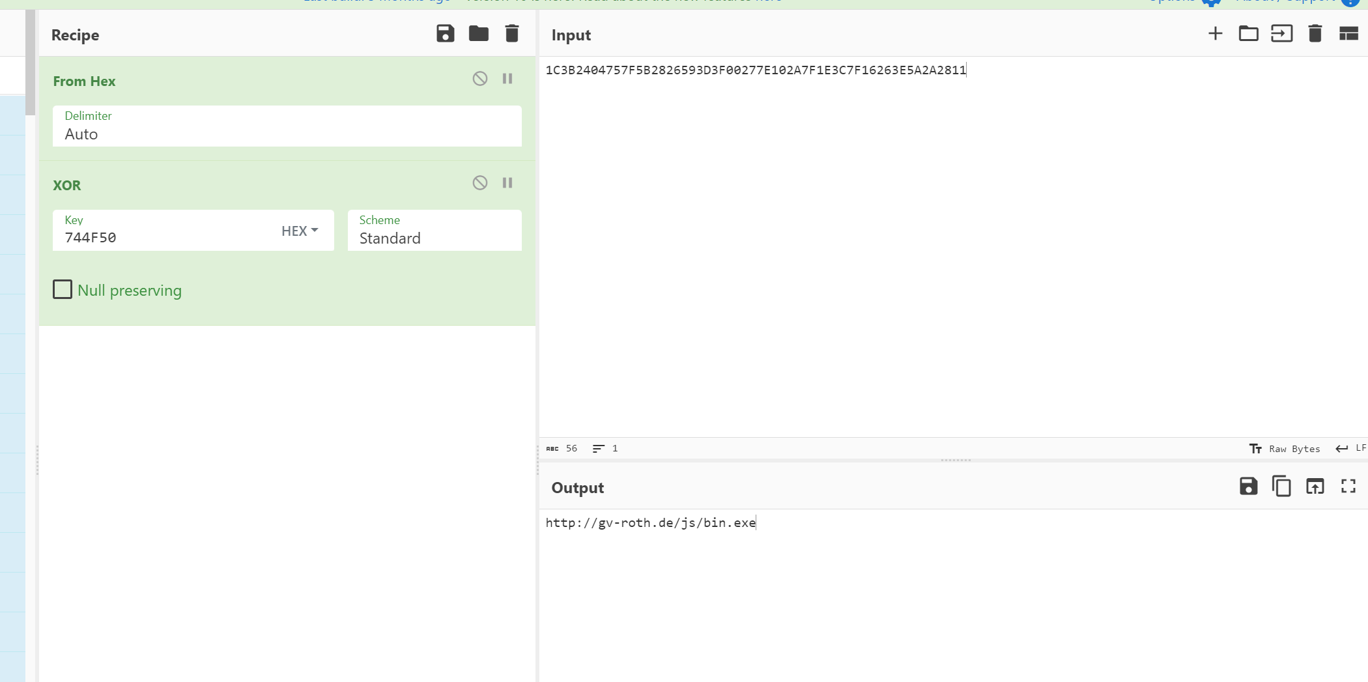Disable the From Hex operation

[480, 79]
